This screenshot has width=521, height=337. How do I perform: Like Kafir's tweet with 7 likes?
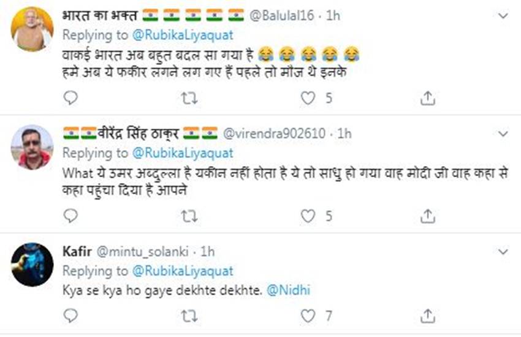(x=309, y=317)
